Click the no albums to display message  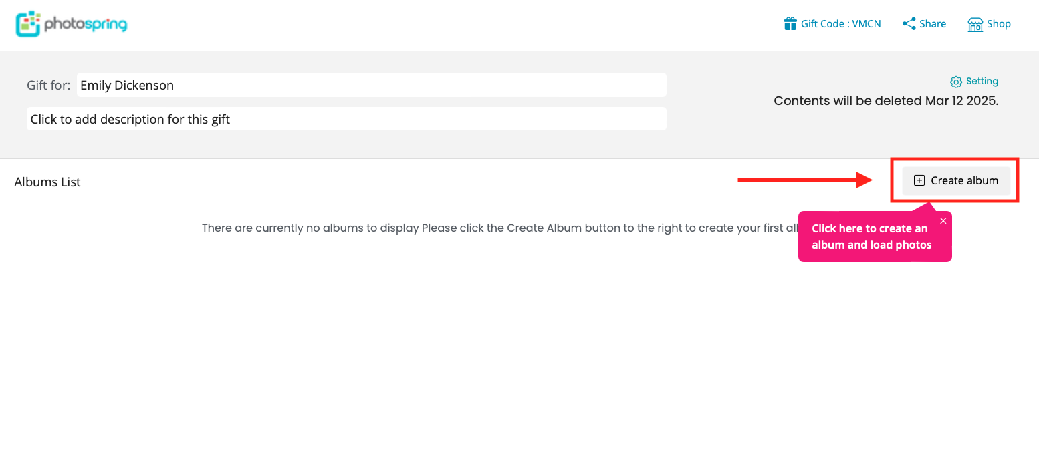pos(500,228)
